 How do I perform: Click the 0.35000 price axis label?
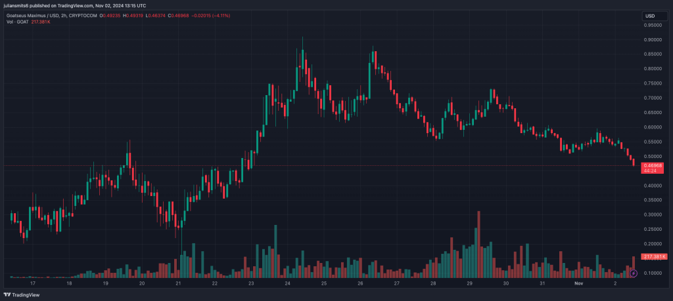point(652,201)
